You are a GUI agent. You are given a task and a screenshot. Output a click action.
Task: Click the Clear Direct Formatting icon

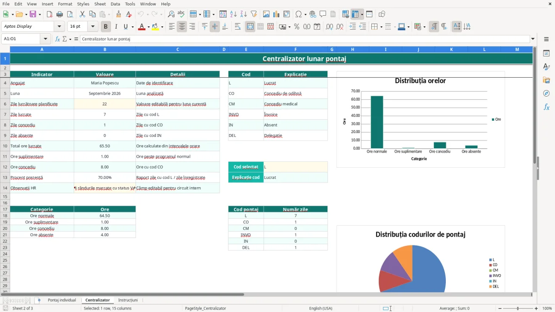coord(129,14)
